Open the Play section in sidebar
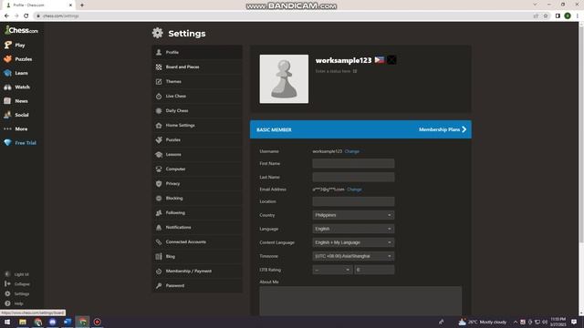This screenshot has width=584, height=328. tap(15, 45)
